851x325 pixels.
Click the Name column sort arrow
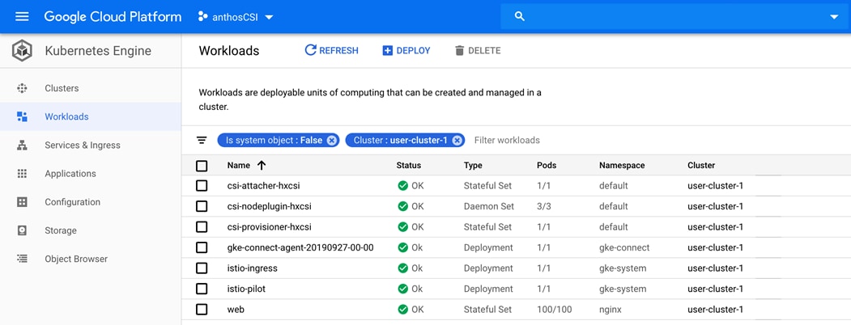pos(262,165)
